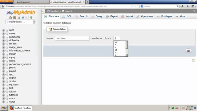This screenshot has height=111, width=197.
Task: Expand the comments database node
Action: coord(3,37)
